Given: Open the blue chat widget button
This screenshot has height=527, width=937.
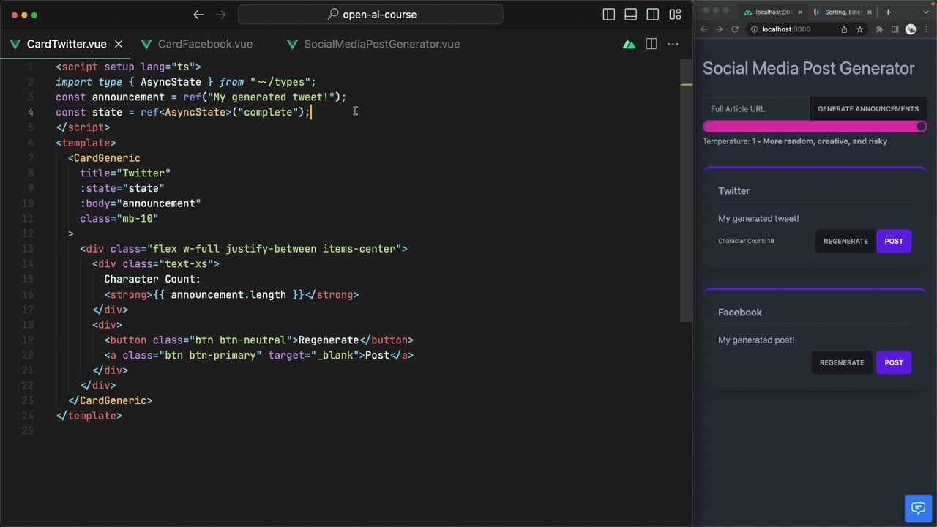Looking at the screenshot, I should (917, 508).
